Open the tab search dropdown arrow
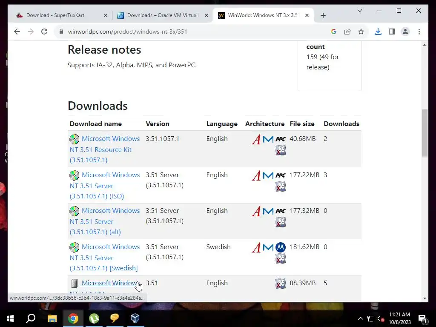436x327 pixels. tap(359, 11)
